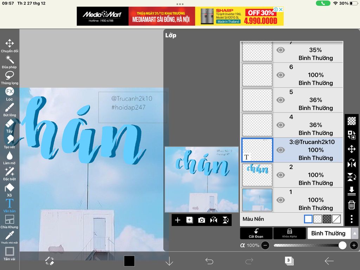Select the Tẩy eraser tool
Screen dimensions: 360x270
pyautogui.click(x=9, y=126)
